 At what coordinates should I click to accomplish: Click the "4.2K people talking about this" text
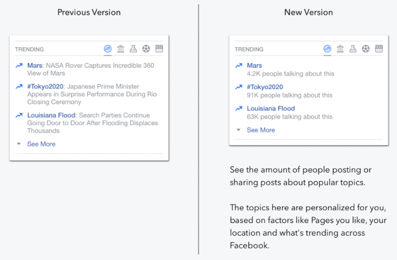tap(290, 74)
